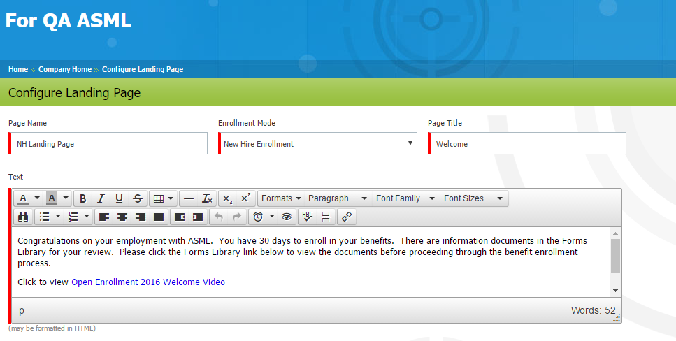Open Company Home breadcrumb link
The height and width of the screenshot is (341, 676).
[x=65, y=69]
